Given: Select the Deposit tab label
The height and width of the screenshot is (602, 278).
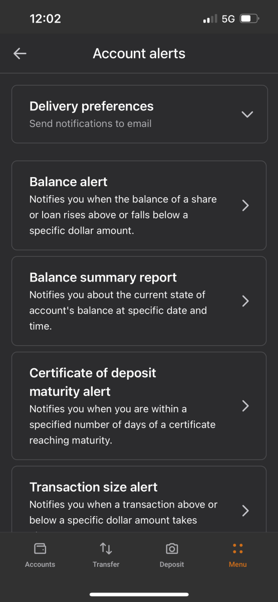Looking at the screenshot, I should pos(172,564).
